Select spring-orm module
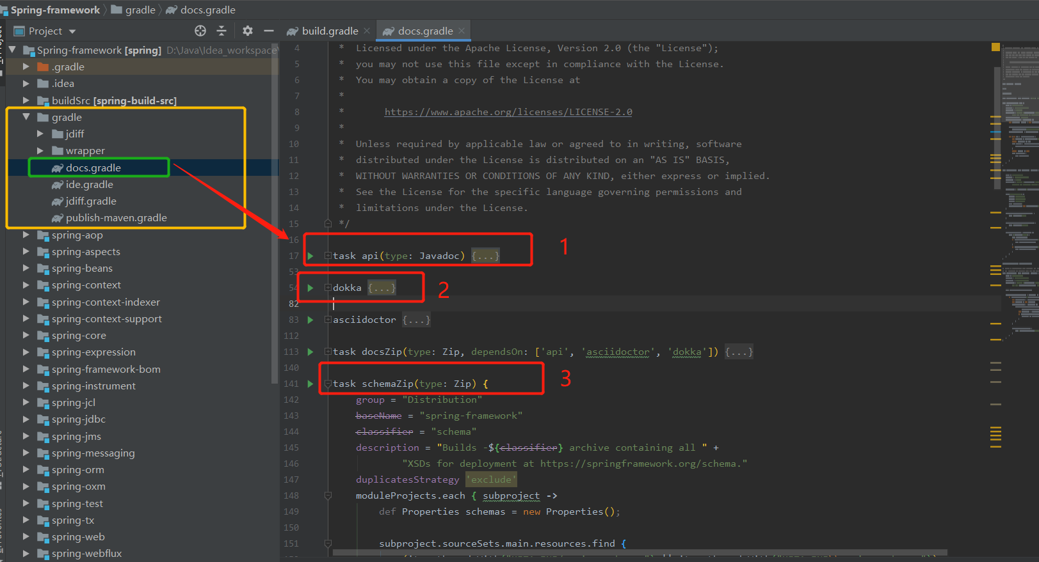The width and height of the screenshot is (1039, 562). coord(77,469)
